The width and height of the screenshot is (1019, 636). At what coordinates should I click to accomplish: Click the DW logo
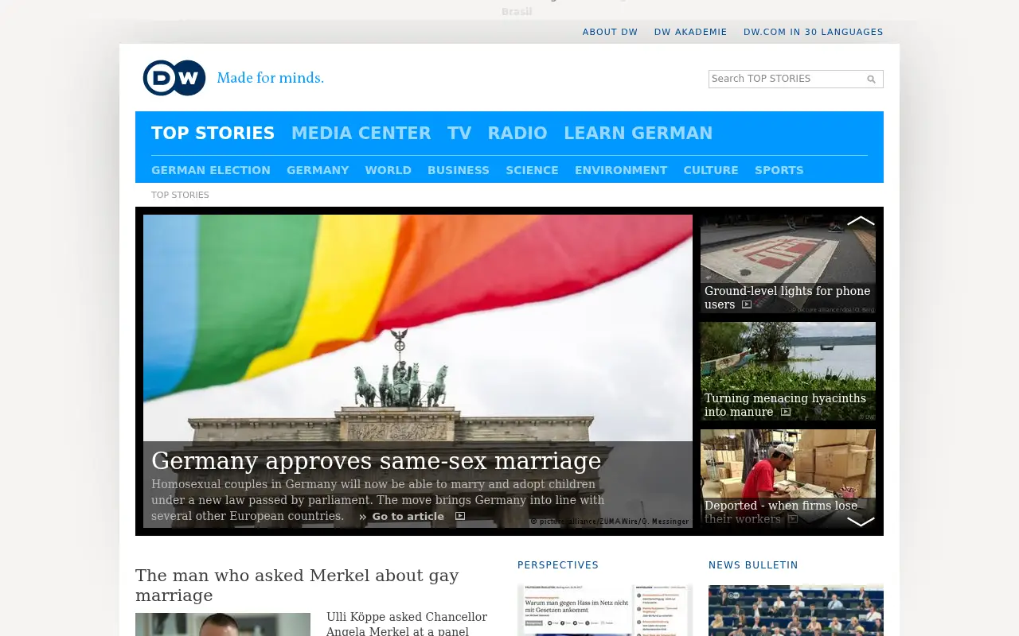coord(174,78)
